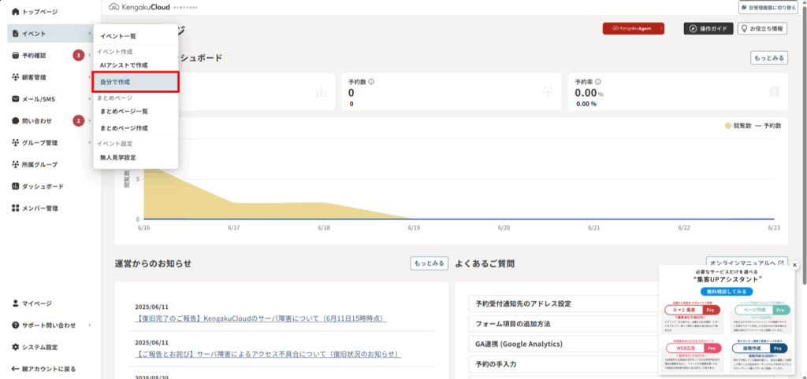Click the info icon next to 予約率
807x379 pixels.
click(600, 81)
